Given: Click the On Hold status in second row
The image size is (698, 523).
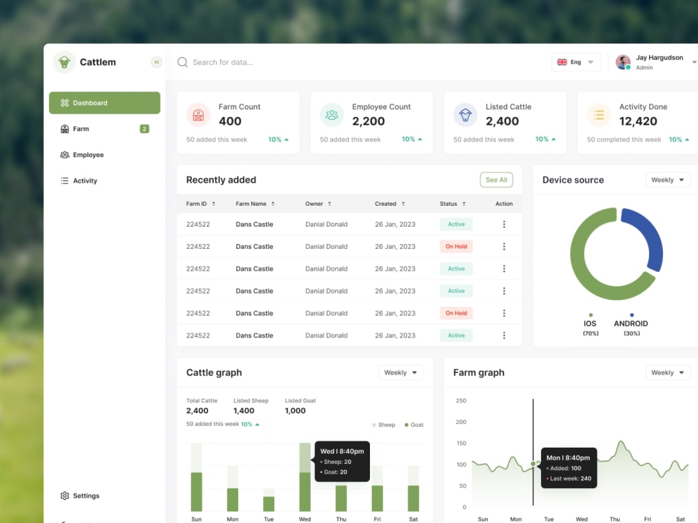Looking at the screenshot, I should click(456, 246).
